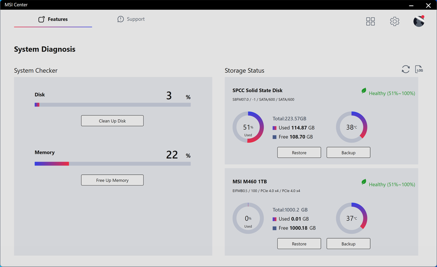Click the Free 1000.18 GB text
Viewport: 437px width, 267px height.
297,228
